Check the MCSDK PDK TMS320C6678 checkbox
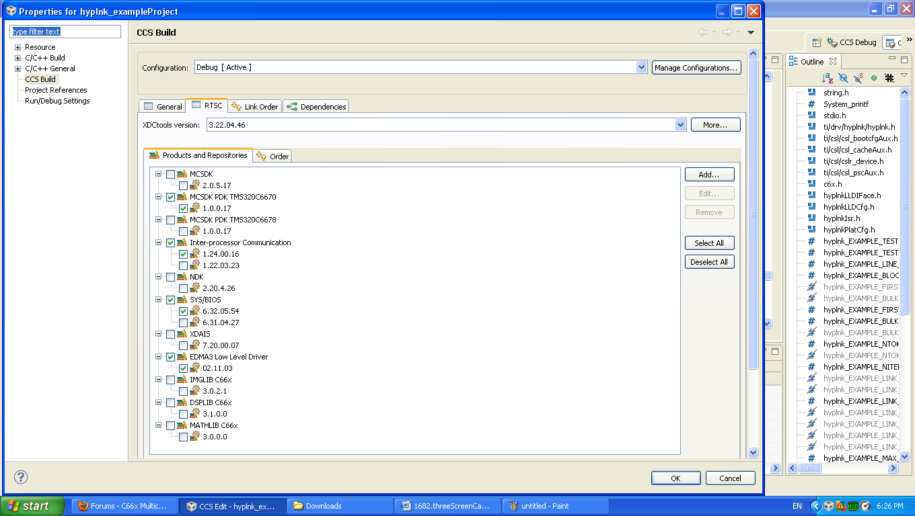915x516 pixels. click(170, 220)
